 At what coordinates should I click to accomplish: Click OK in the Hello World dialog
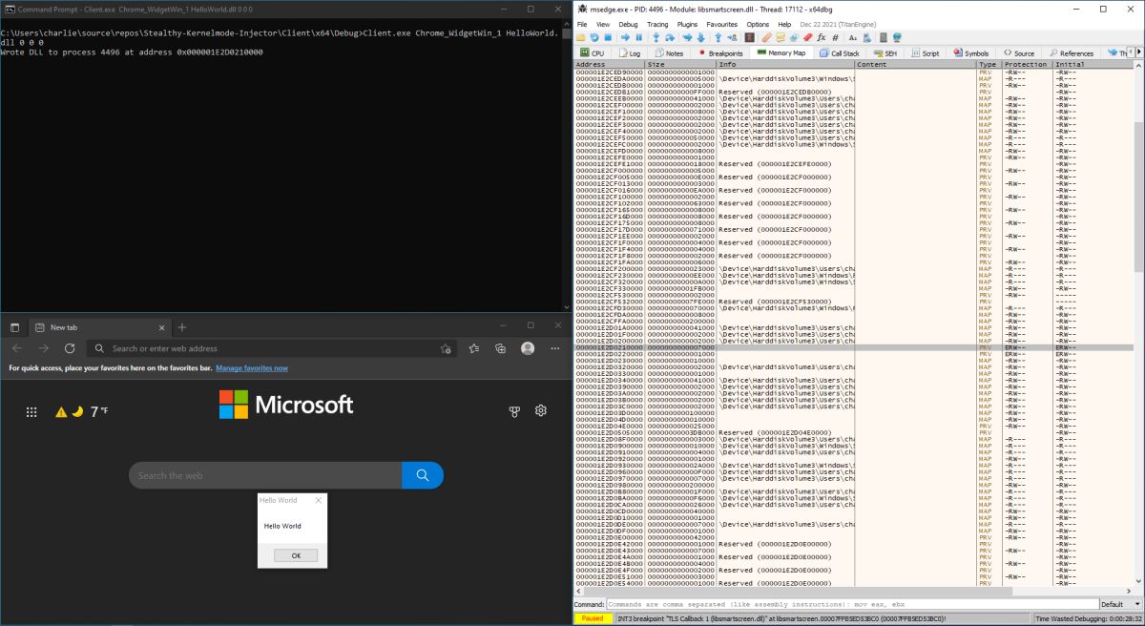(296, 555)
